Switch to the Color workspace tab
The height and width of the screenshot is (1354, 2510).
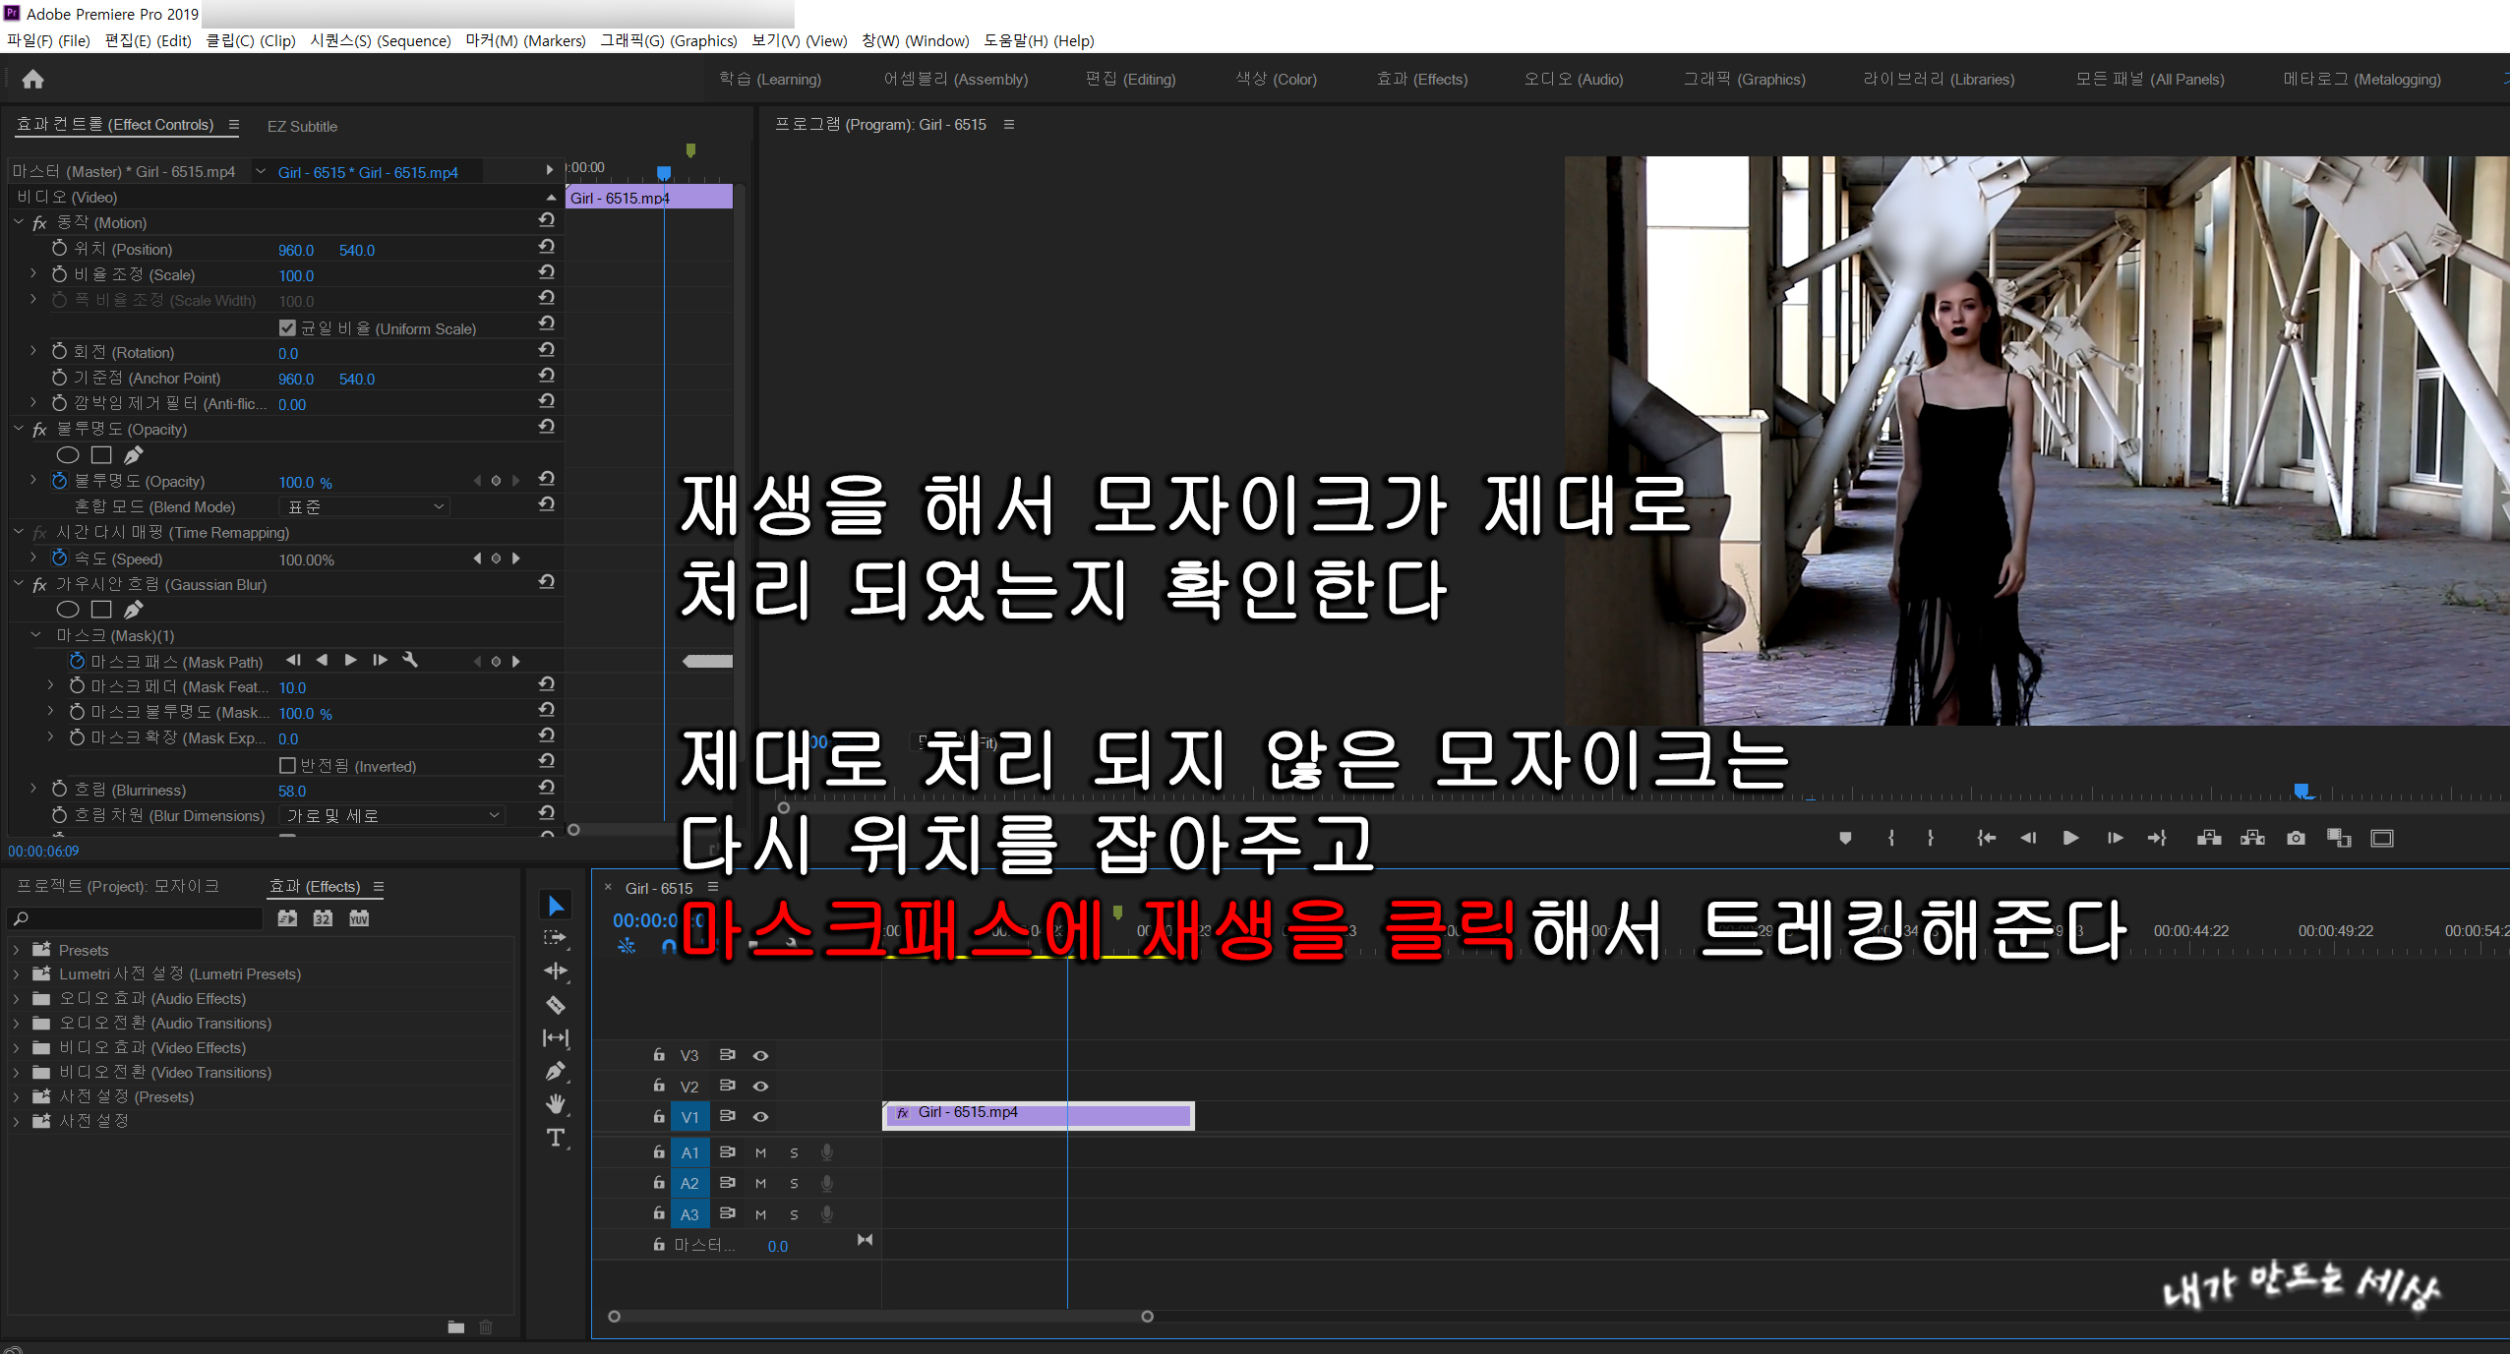[1276, 79]
